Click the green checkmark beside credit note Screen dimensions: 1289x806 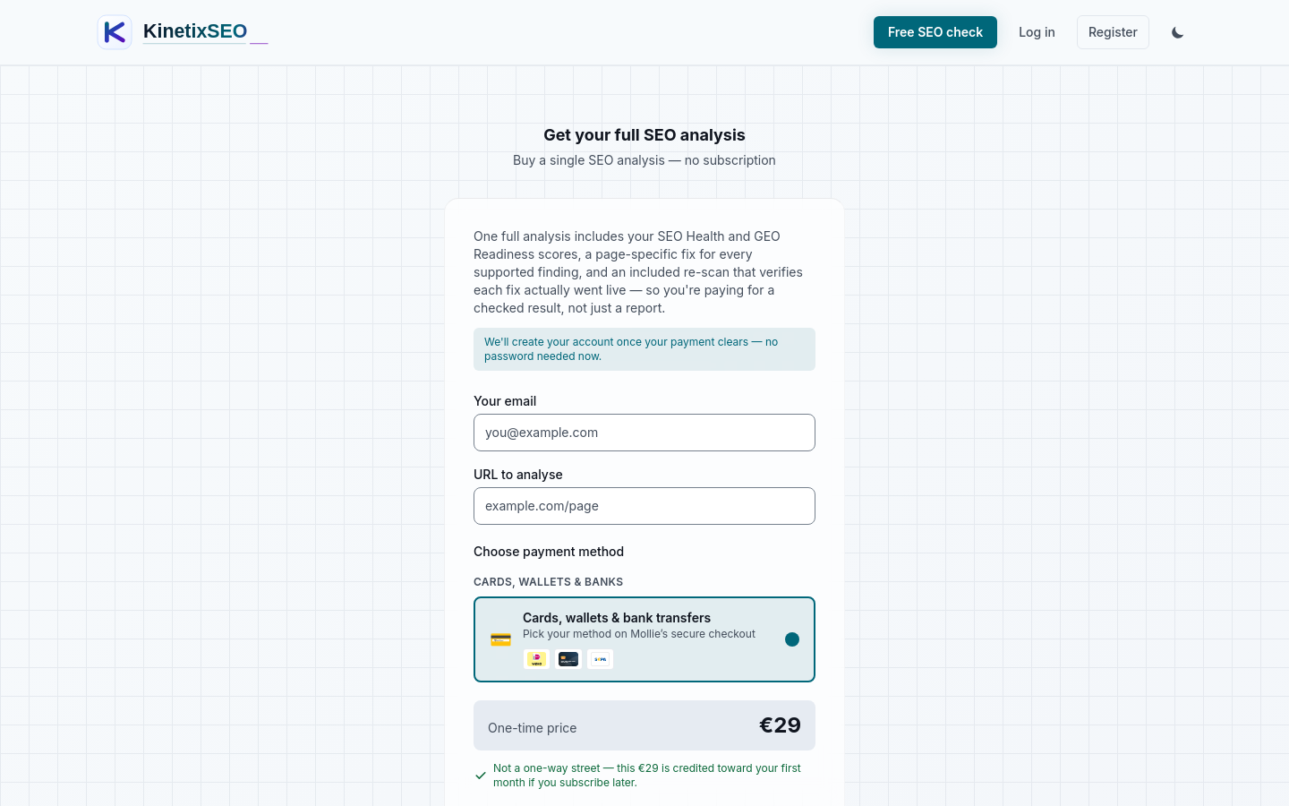(481, 776)
